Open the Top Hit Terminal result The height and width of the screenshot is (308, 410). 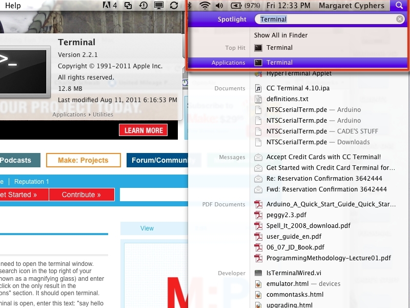click(x=279, y=48)
